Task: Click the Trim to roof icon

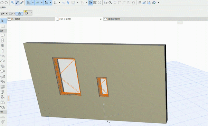Action: click(115, 2)
